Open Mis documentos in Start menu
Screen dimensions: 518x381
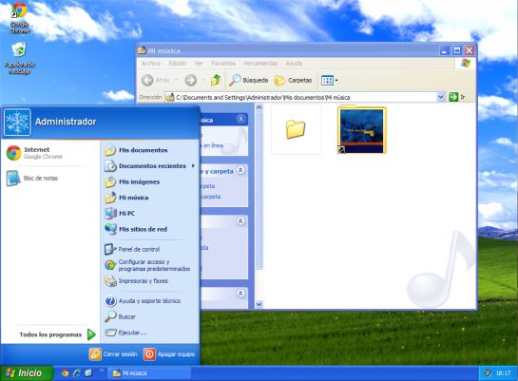[136, 150]
